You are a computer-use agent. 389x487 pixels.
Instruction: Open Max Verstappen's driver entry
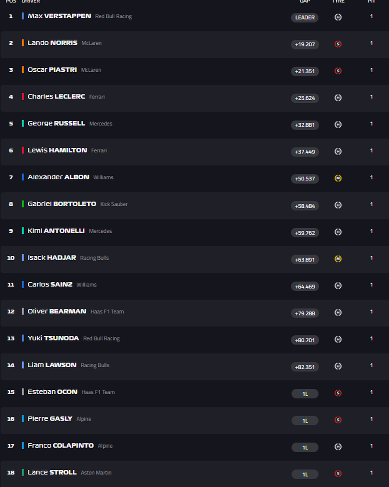click(59, 16)
